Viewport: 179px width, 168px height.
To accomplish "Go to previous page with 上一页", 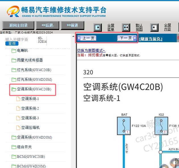I will (x=87, y=38).
